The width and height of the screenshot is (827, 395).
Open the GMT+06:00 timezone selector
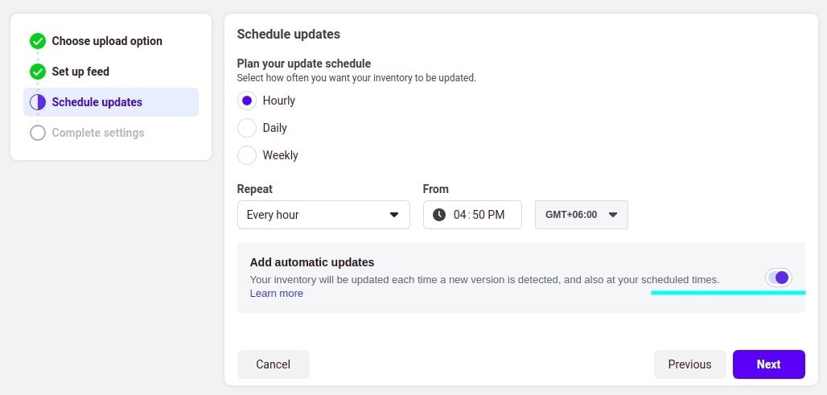581,215
